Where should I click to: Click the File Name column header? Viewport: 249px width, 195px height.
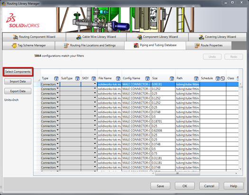[x=105, y=78]
